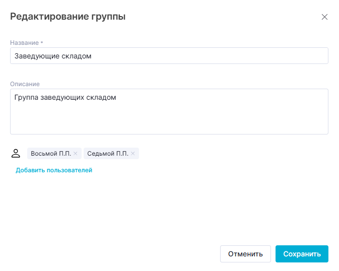Save changes with Сохранить button
This screenshot has height=271, width=339.
pos(302,254)
